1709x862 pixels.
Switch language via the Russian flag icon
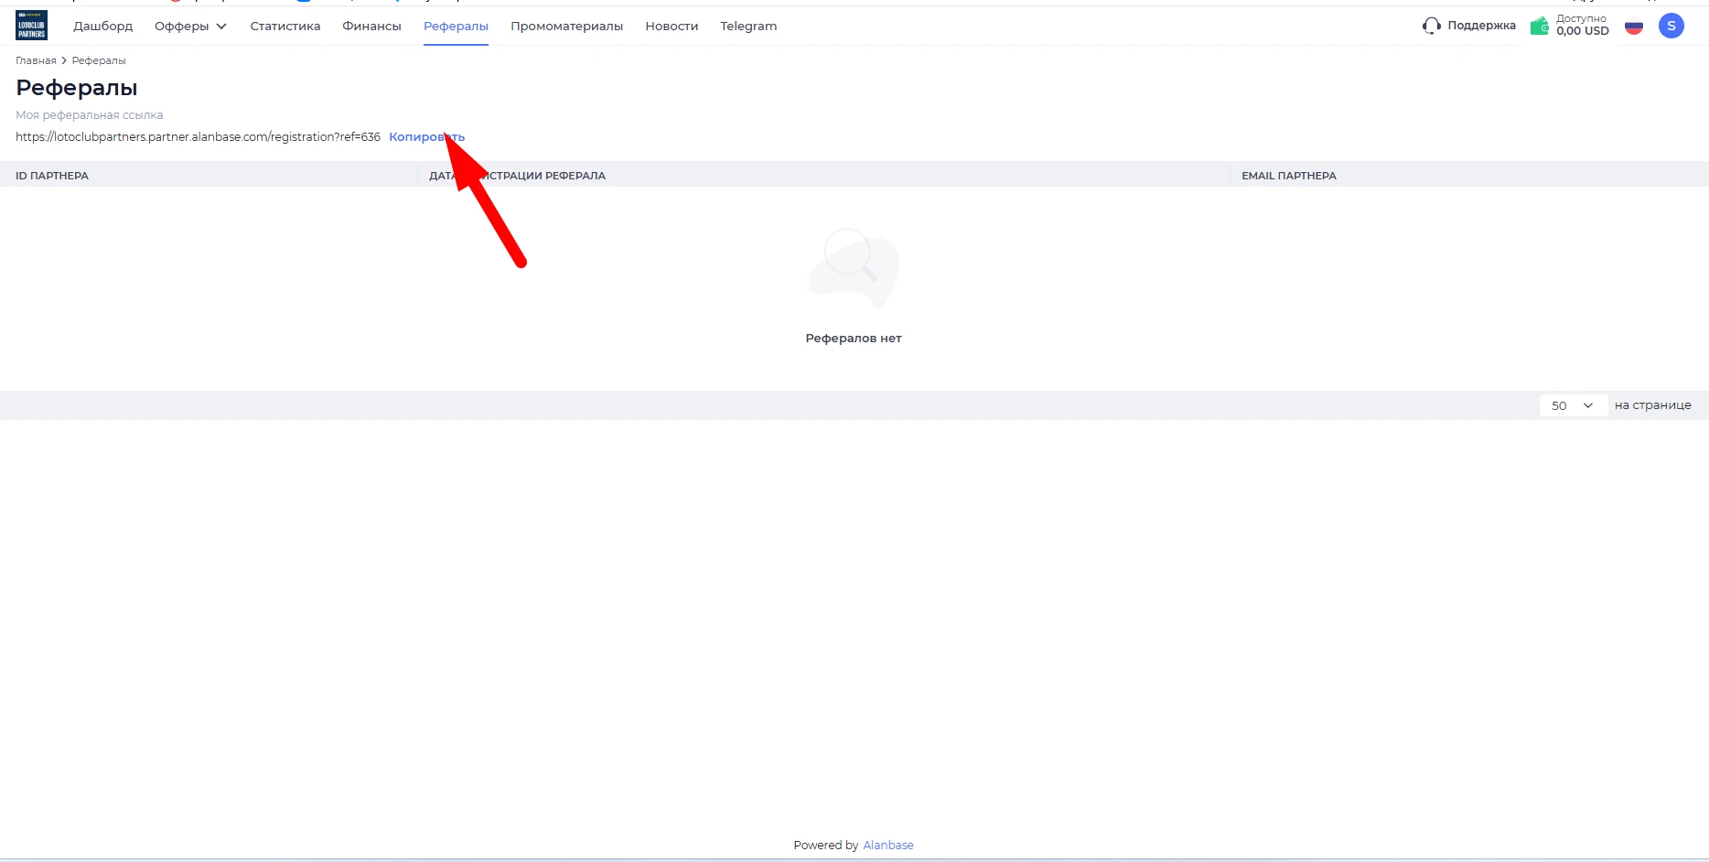pyautogui.click(x=1634, y=27)
